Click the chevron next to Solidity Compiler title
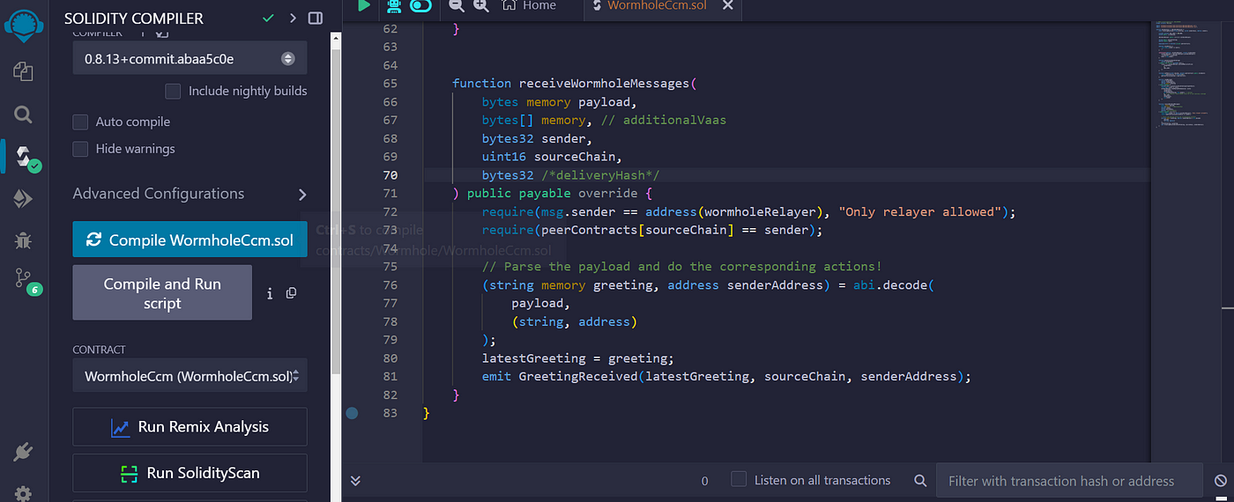1234x502 pixels. click(293, 18)
